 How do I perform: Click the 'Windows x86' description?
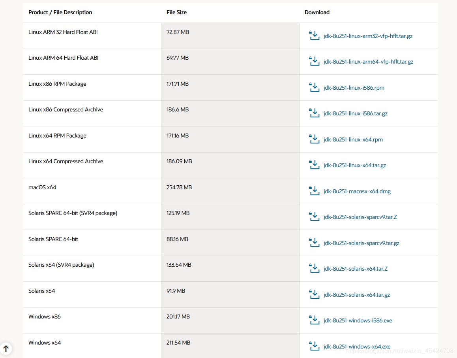click(x=44, y=317)
